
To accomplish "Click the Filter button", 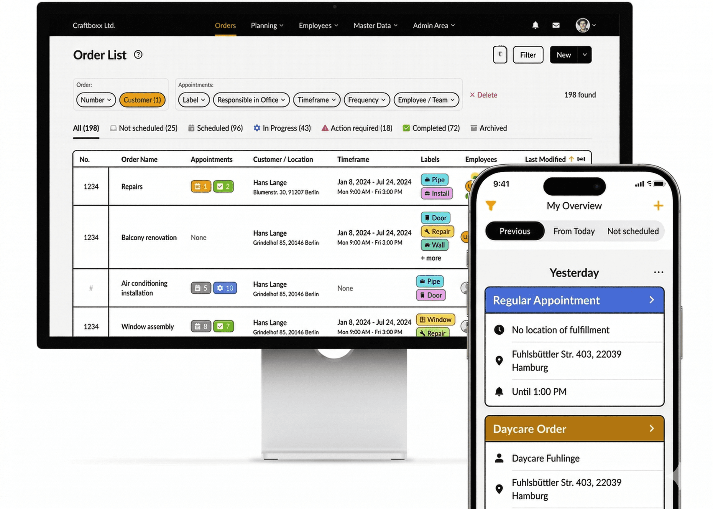I will click(528, 55).
